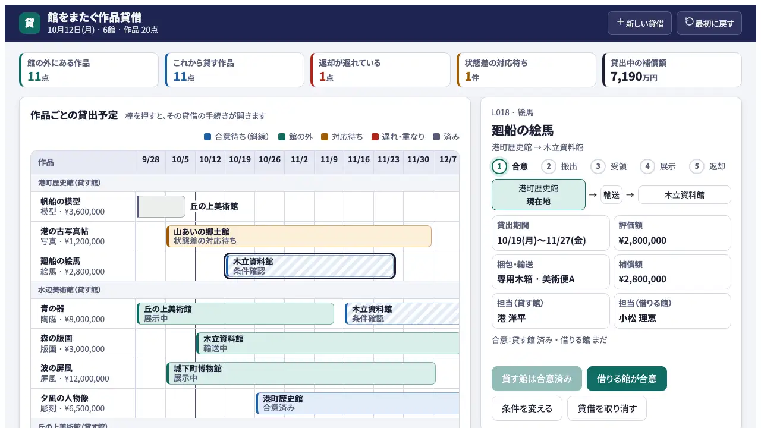
Task: Select step 4 展示 circle
Action: (647, 166)
